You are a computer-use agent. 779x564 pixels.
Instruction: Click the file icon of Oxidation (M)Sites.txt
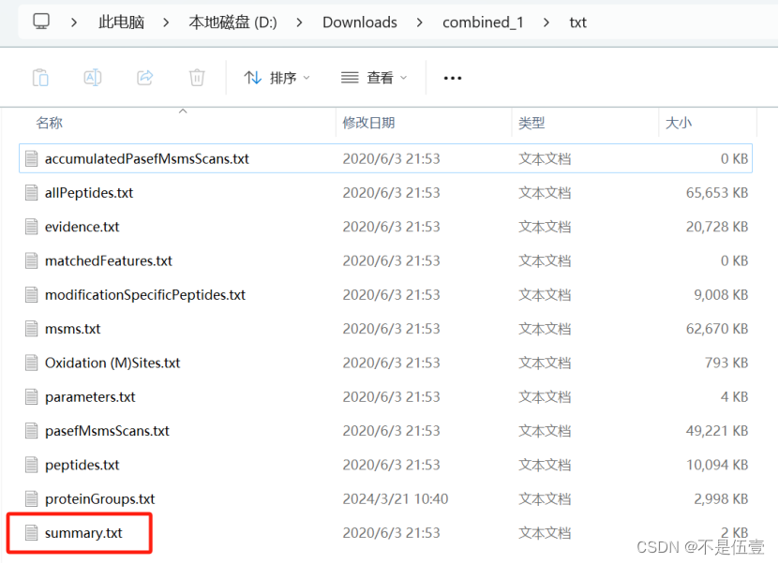(31, 363)
